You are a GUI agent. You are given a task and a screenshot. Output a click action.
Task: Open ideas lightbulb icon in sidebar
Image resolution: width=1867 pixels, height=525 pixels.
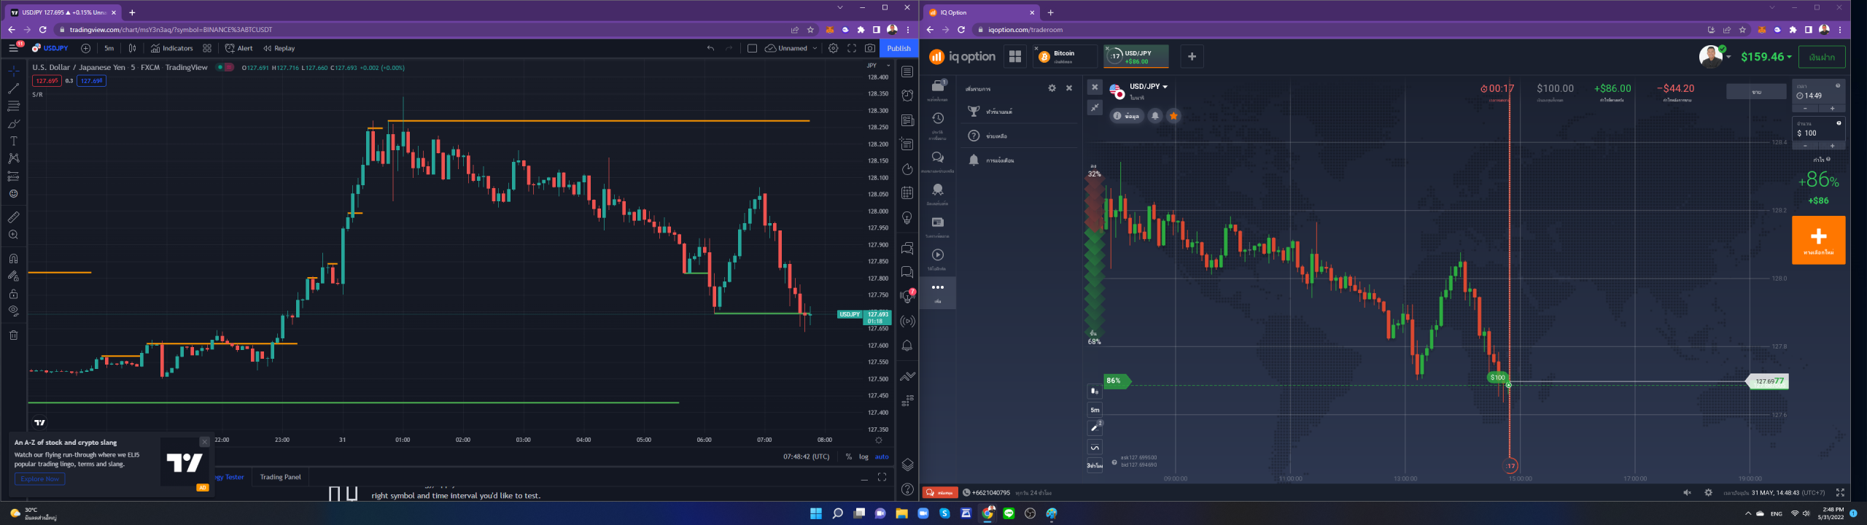click(907, 218)
